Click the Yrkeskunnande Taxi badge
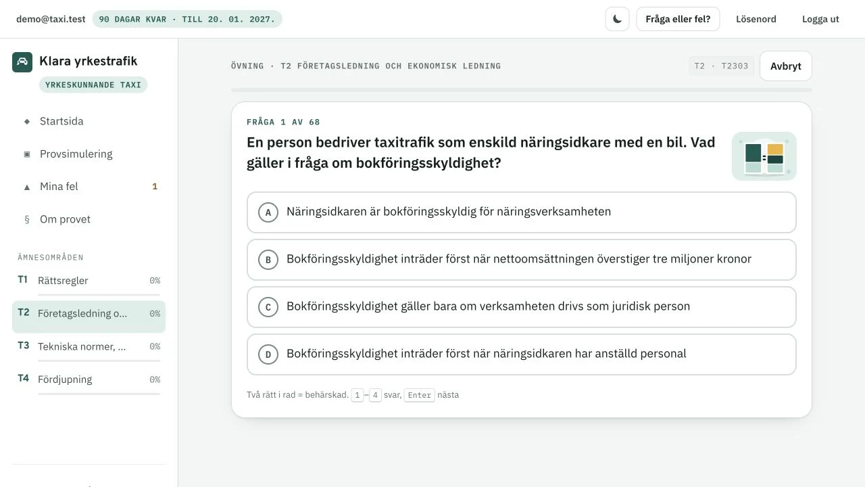This screenshot has width=865, height=487. (93, 85)
